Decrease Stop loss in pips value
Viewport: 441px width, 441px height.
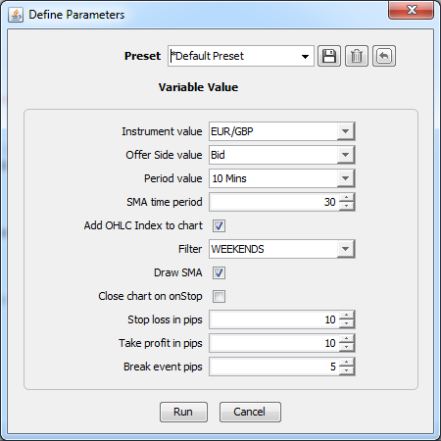click(x=346, y=323)
